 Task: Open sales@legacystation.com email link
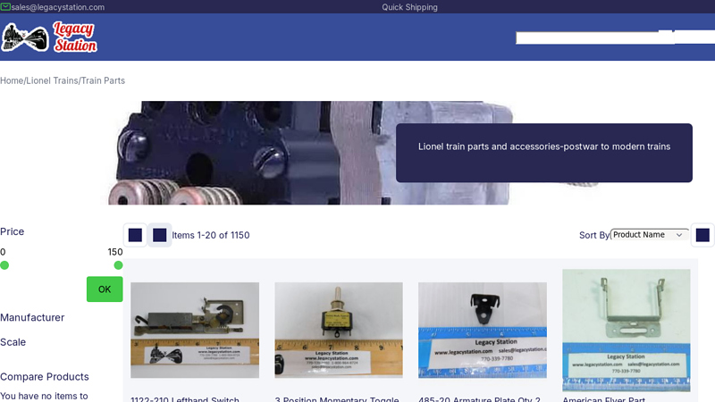(x=58, y=7)
